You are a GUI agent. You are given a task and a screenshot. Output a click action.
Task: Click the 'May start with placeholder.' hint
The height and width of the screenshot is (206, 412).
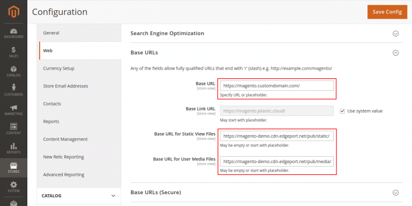pos(244,120)
